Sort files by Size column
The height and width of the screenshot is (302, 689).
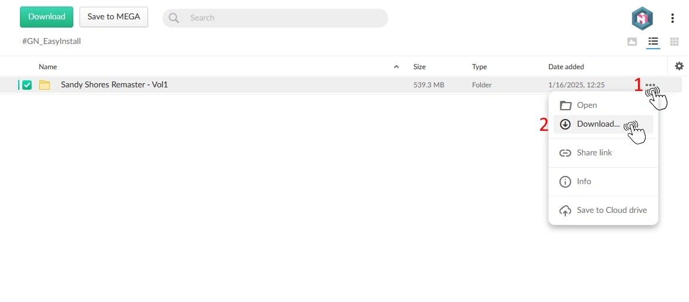(419, 67)
